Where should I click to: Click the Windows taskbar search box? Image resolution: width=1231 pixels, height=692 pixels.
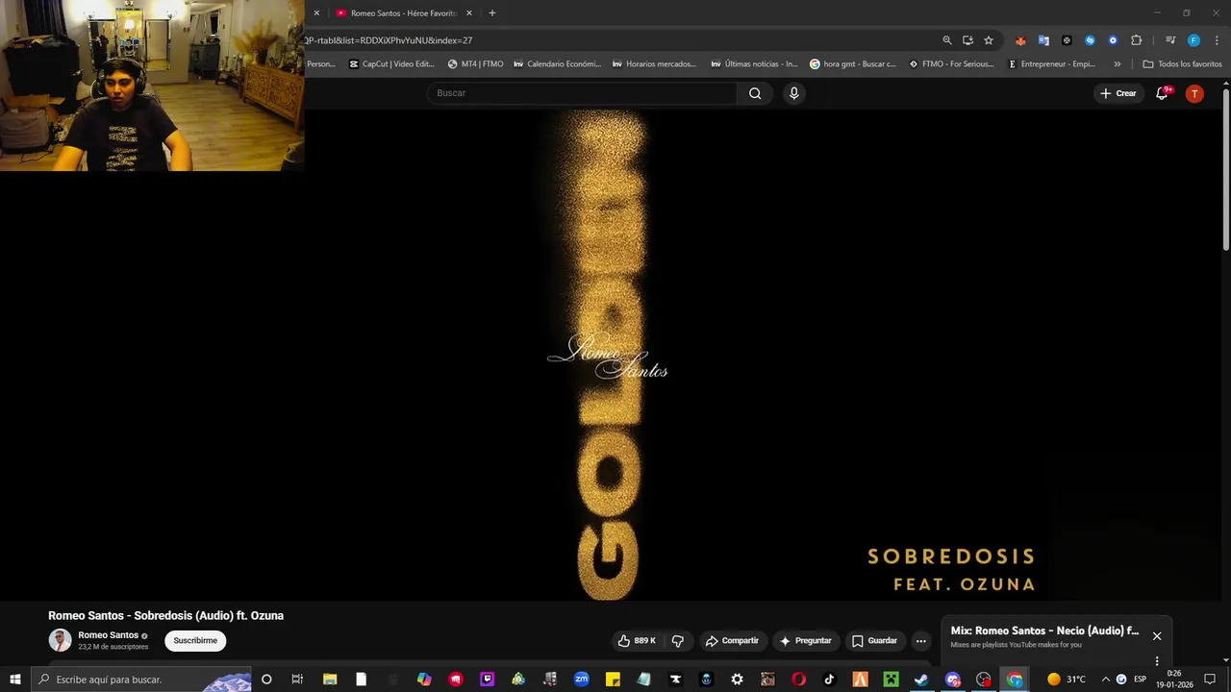click(142, 680)
